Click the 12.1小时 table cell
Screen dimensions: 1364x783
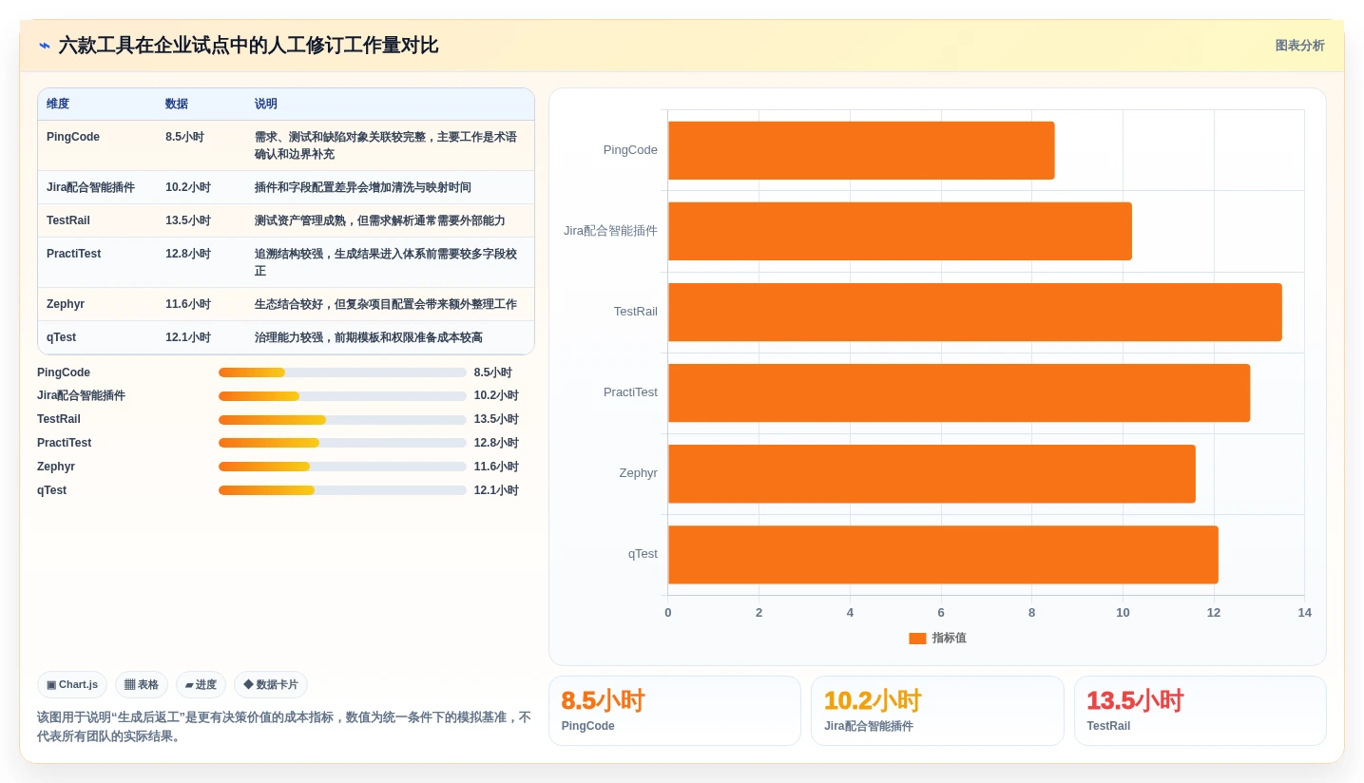pos(188,337)
